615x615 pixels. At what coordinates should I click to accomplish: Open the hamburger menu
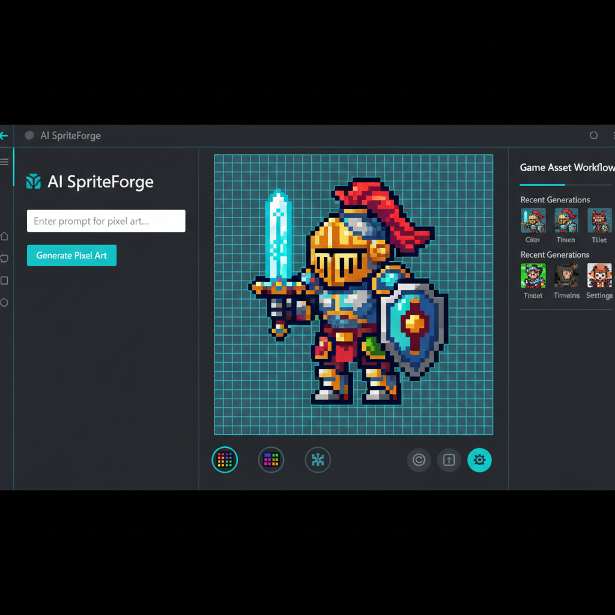(x=5, y=161)
